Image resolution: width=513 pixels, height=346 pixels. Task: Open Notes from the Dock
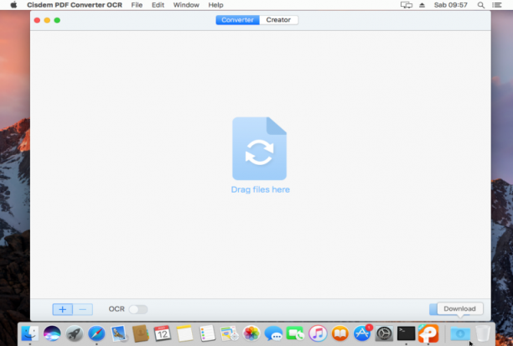(x=185, y=333)
